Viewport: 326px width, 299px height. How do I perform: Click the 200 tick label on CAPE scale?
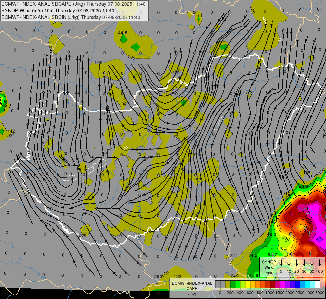230,293
